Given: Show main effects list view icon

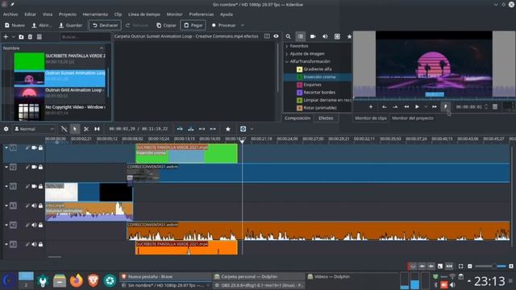Looking at the screenshot, I should point(300,36).
